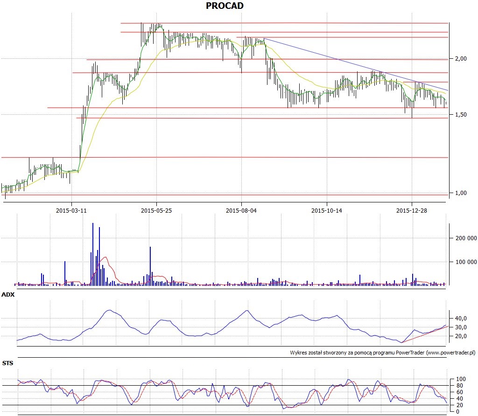Click the PROCAD chart title
The image size is (478, 416).
[x=225, y=6]
